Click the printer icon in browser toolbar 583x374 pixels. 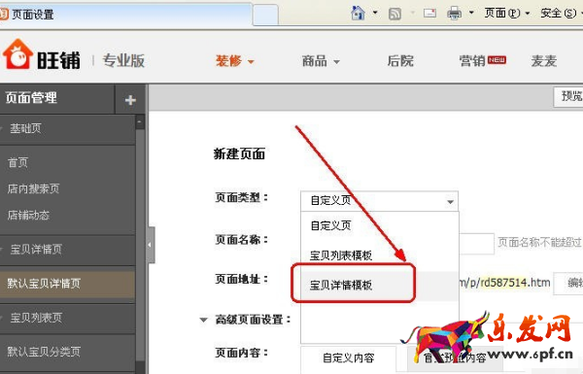click(454, 14)
